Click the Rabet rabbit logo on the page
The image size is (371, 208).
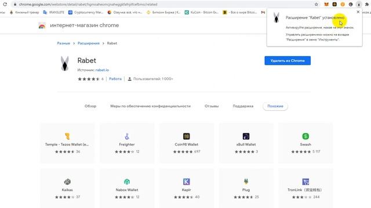[x=64, y=64]
